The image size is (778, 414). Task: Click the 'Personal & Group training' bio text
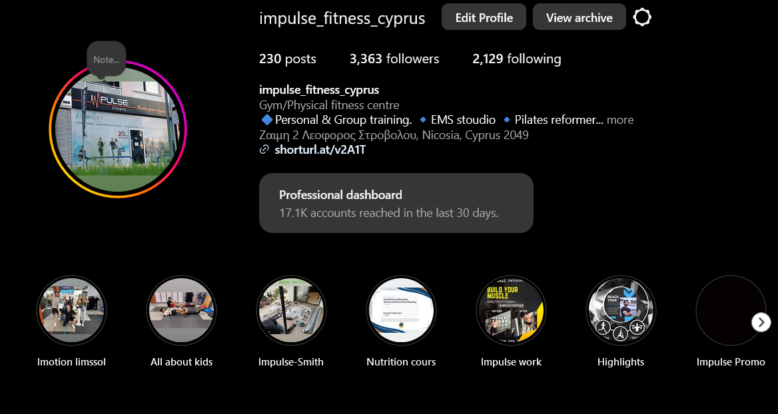click(343, 120)
